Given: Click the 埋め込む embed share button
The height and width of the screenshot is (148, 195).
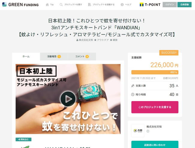Looking at the screenshot, I should pyautogui.click(x=23, y=139).
